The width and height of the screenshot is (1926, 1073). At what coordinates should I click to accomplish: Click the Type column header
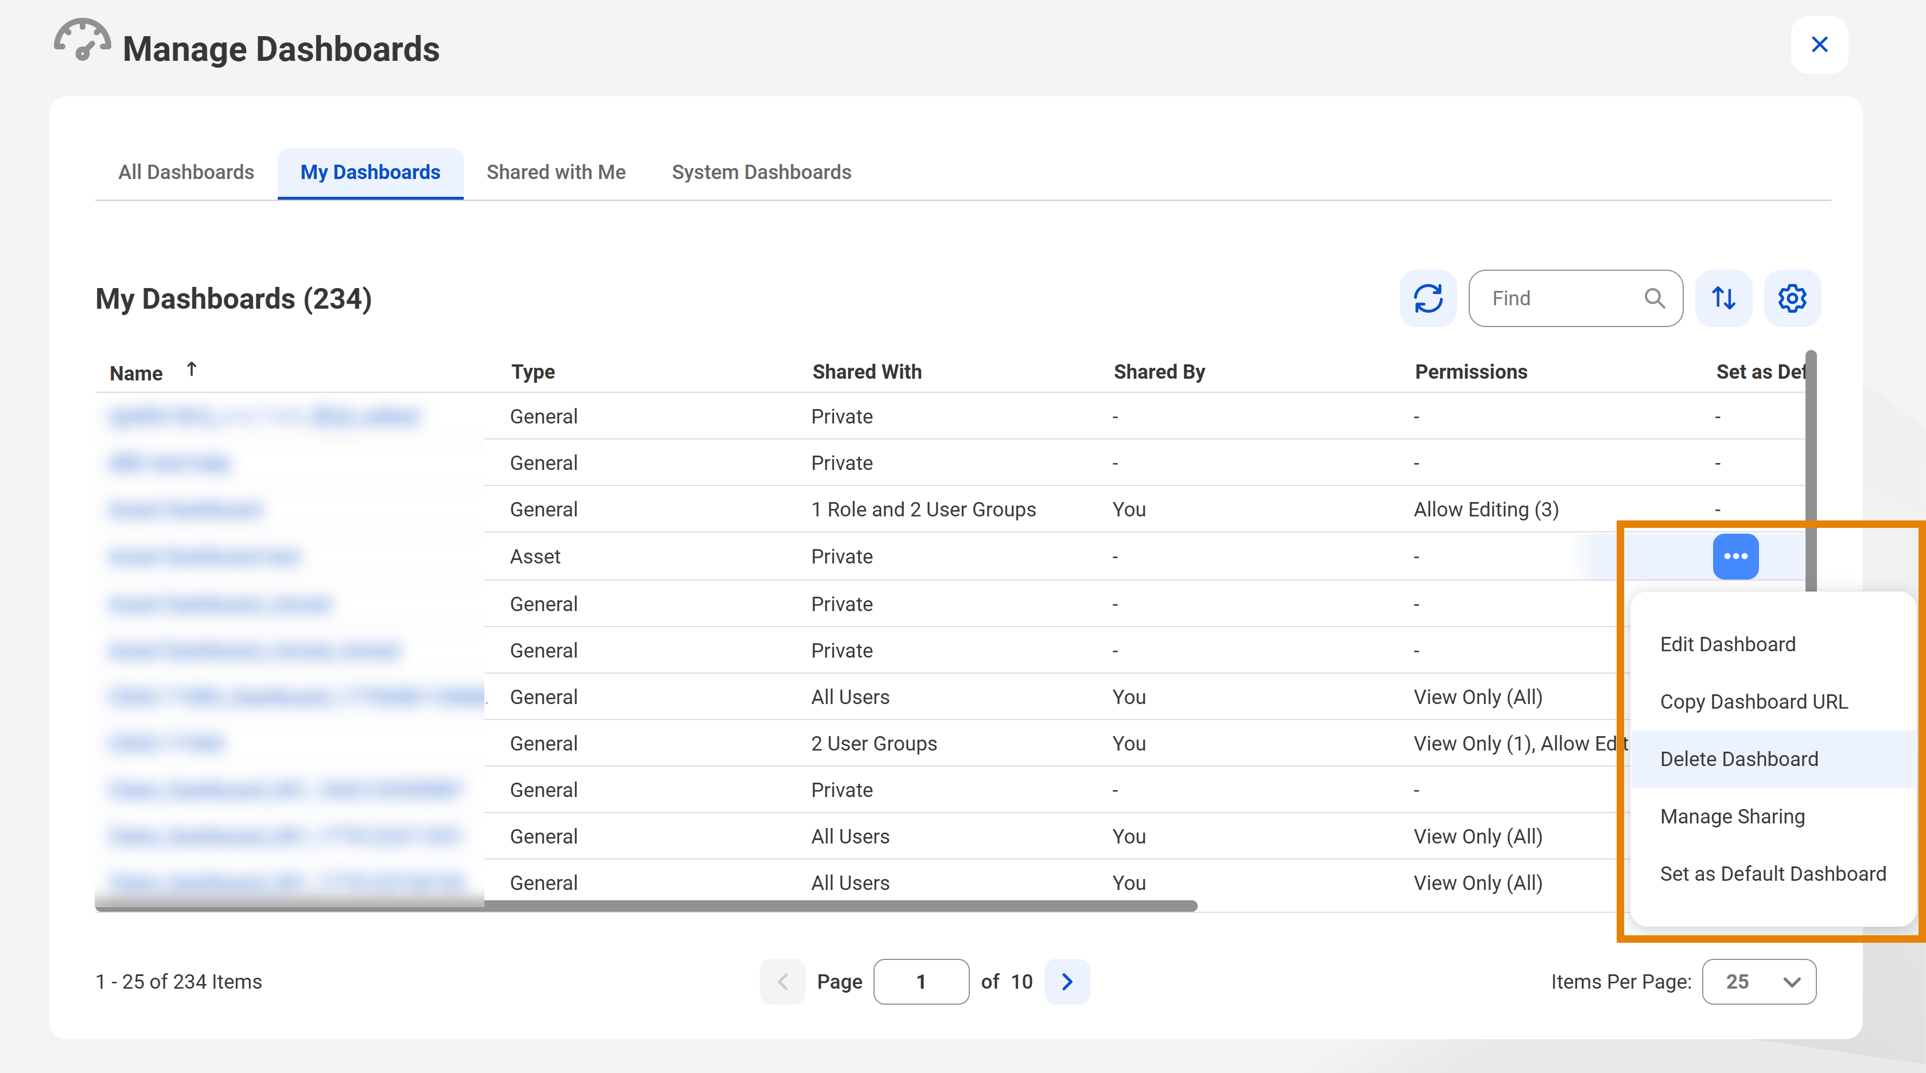pos(533,372)
